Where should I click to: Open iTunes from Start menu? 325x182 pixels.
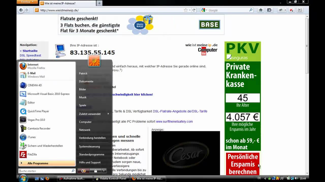[47, 137]
